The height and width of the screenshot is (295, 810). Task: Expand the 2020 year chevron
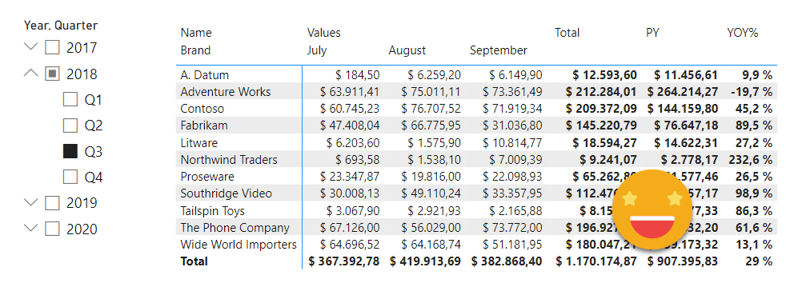[x=31, y=228]
